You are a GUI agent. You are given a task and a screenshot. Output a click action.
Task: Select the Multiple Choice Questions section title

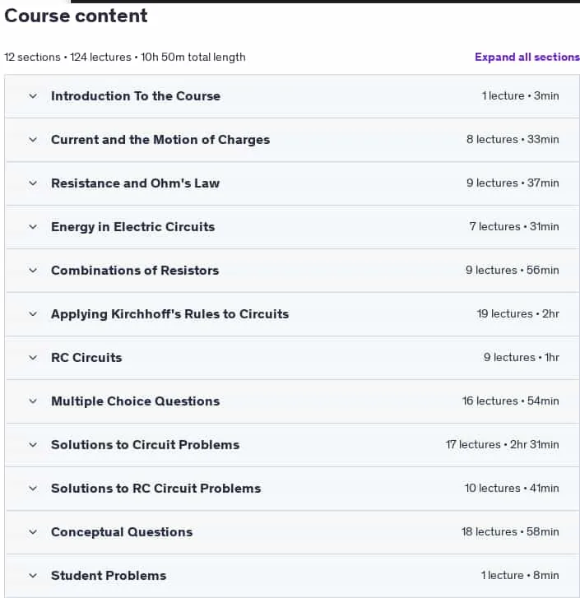click(136, 401)
